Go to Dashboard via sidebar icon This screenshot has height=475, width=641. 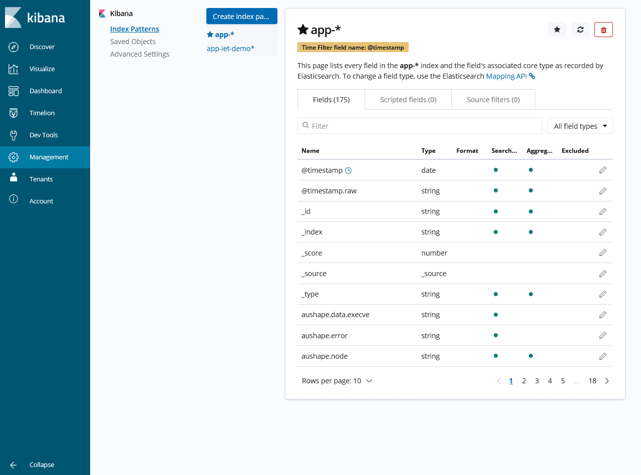coord(14,91)
